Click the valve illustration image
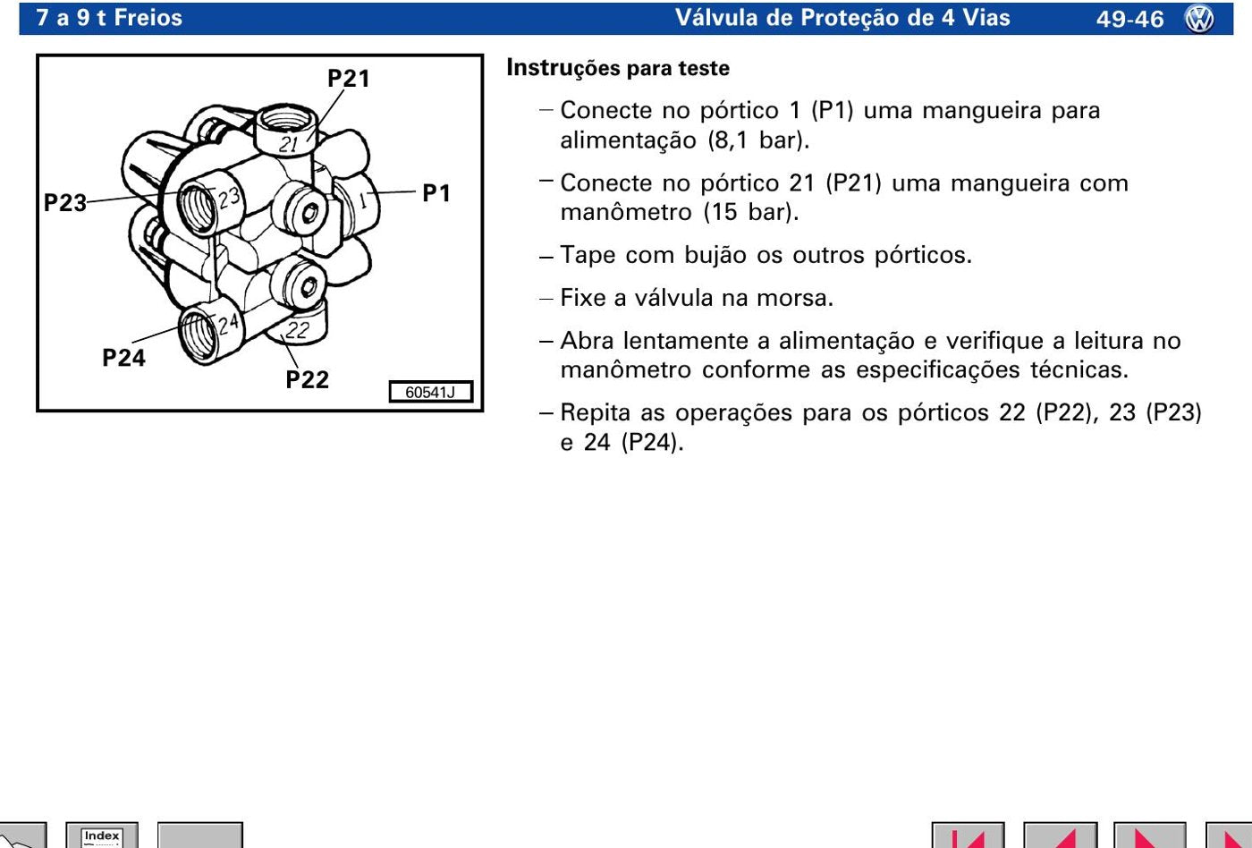This screenshot has height=848, width=1252. click(259, 233)
